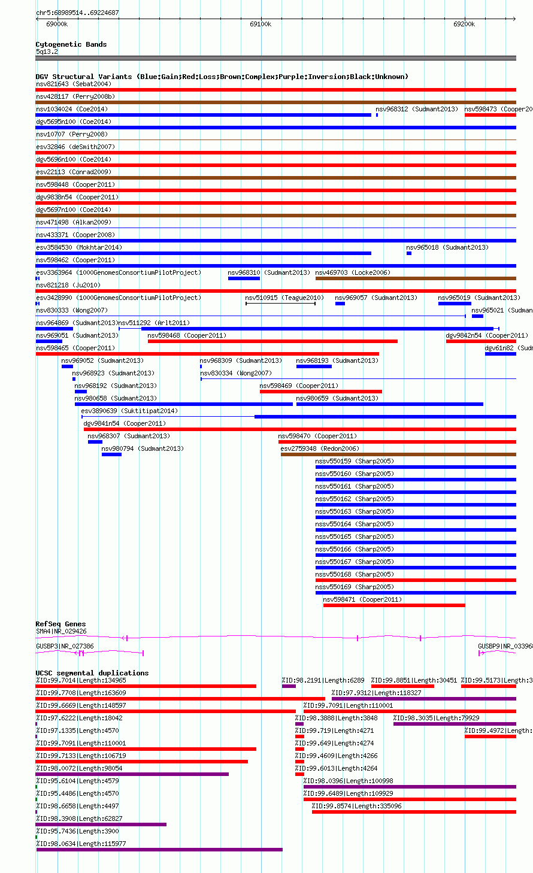The image size is (533, 873).
Task: Click the nsv830333 (Wong2007) label
Action: pos(72,310)
